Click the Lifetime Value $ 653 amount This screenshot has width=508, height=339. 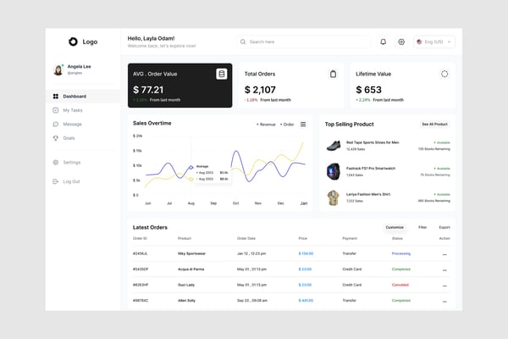coord(368,90)
